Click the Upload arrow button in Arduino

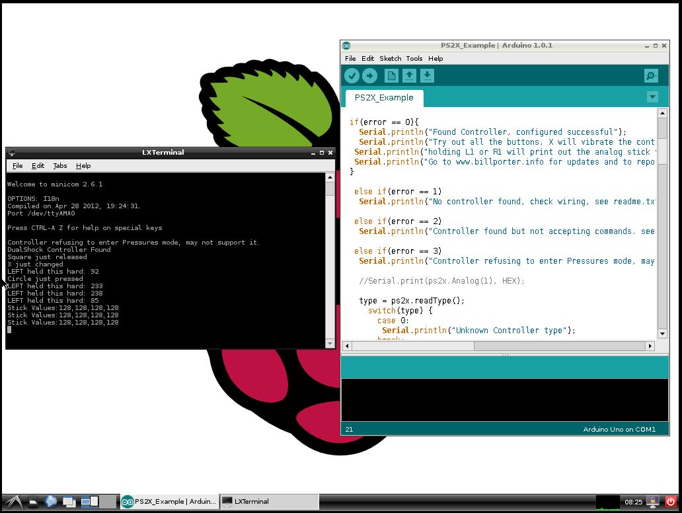pyautogui.click(x=369, y=76)
